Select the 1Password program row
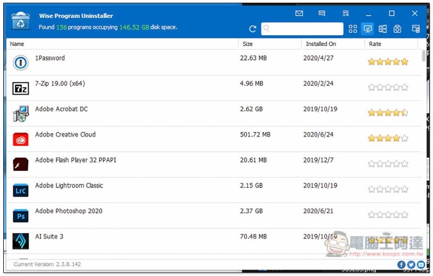 (x=213, y=63)
